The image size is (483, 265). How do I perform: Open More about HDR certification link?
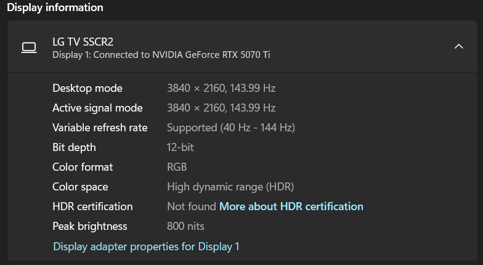click(x=291, y=206)
